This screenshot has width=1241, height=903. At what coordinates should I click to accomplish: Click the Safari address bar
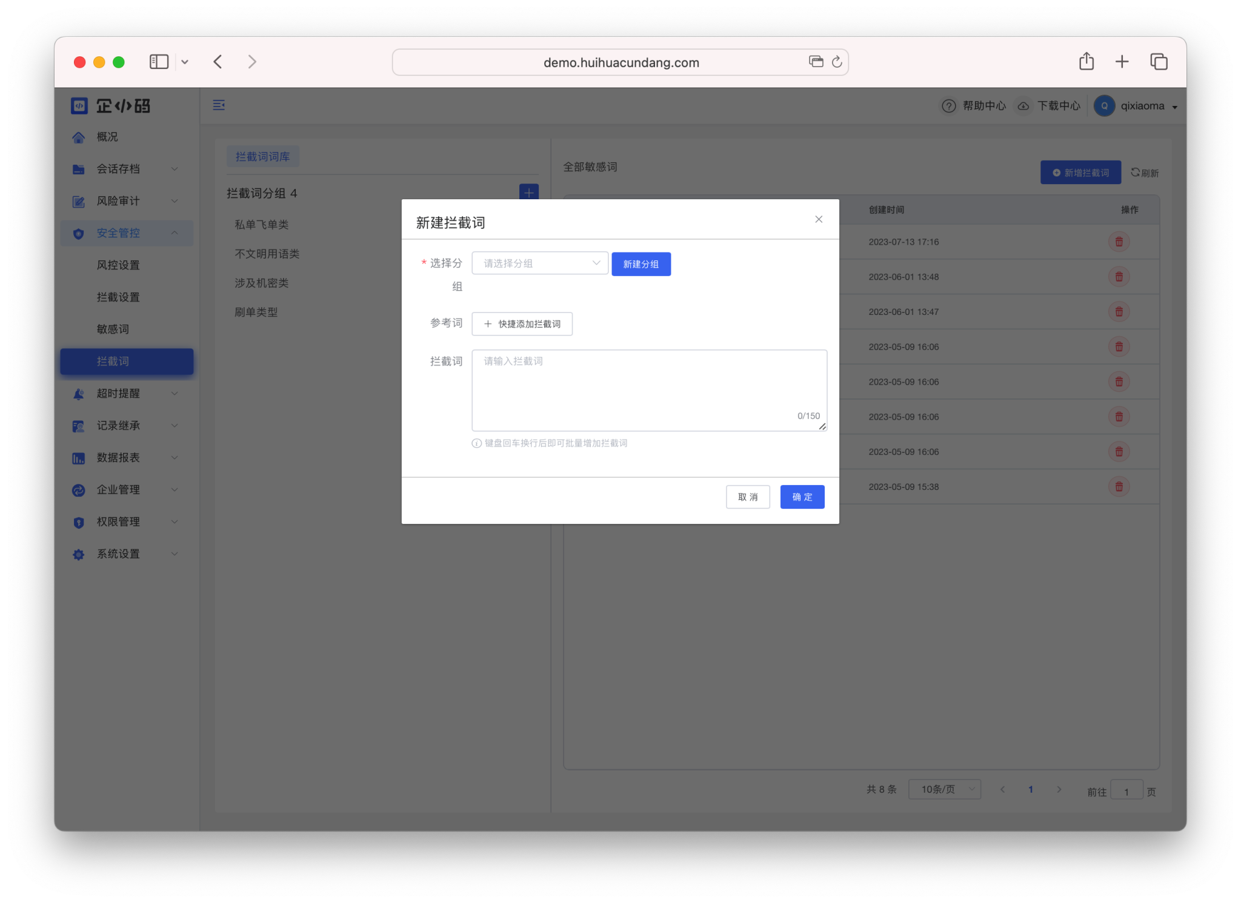(x=620, y=62)
